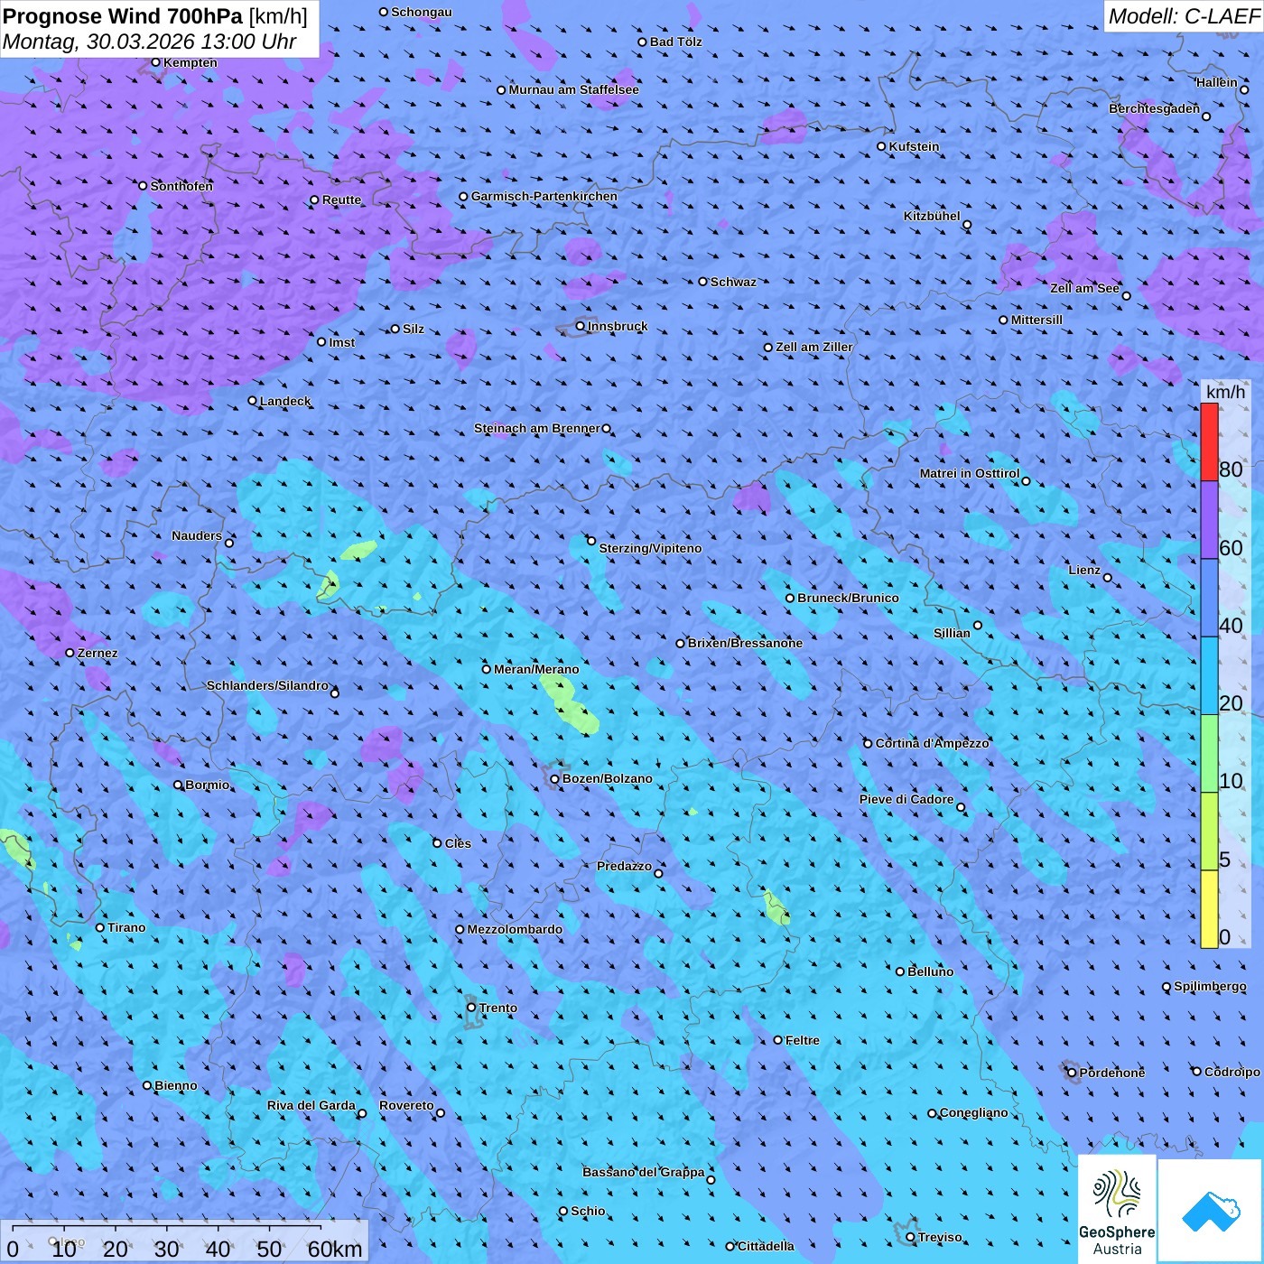Screen dimensions: 1264x1264
Task: Click the Zell am See label
Action: click(x=1084, y=288)
